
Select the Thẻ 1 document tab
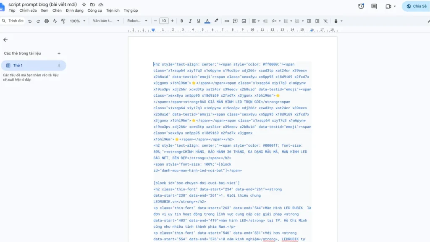click(33, 66)
